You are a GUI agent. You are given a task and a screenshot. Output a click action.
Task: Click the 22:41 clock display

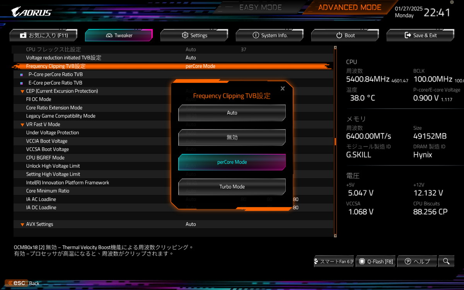pyautogui.click(x=437, y=12)
